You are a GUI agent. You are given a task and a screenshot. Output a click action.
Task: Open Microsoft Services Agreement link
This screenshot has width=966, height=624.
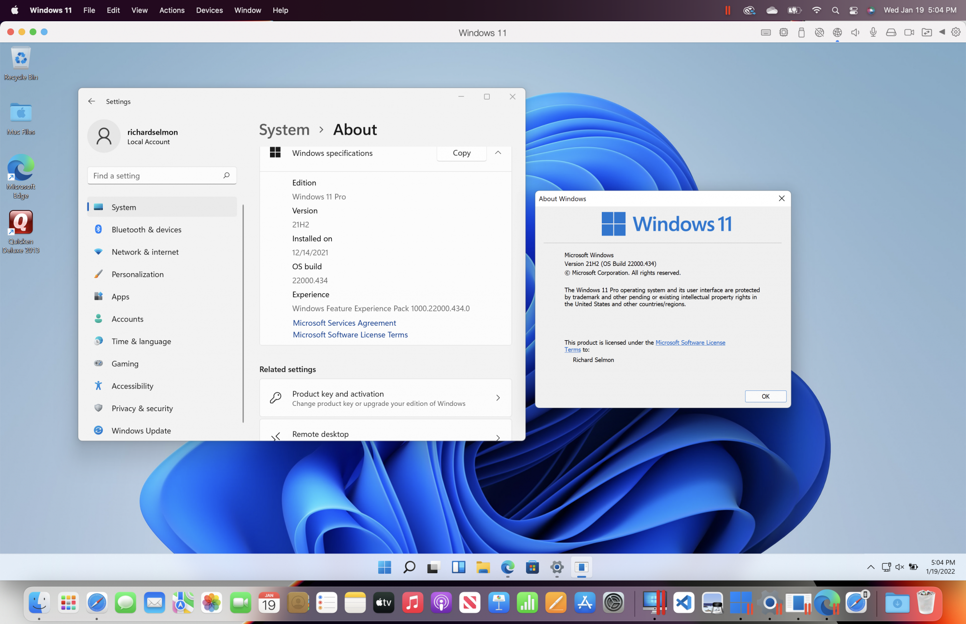344,323
